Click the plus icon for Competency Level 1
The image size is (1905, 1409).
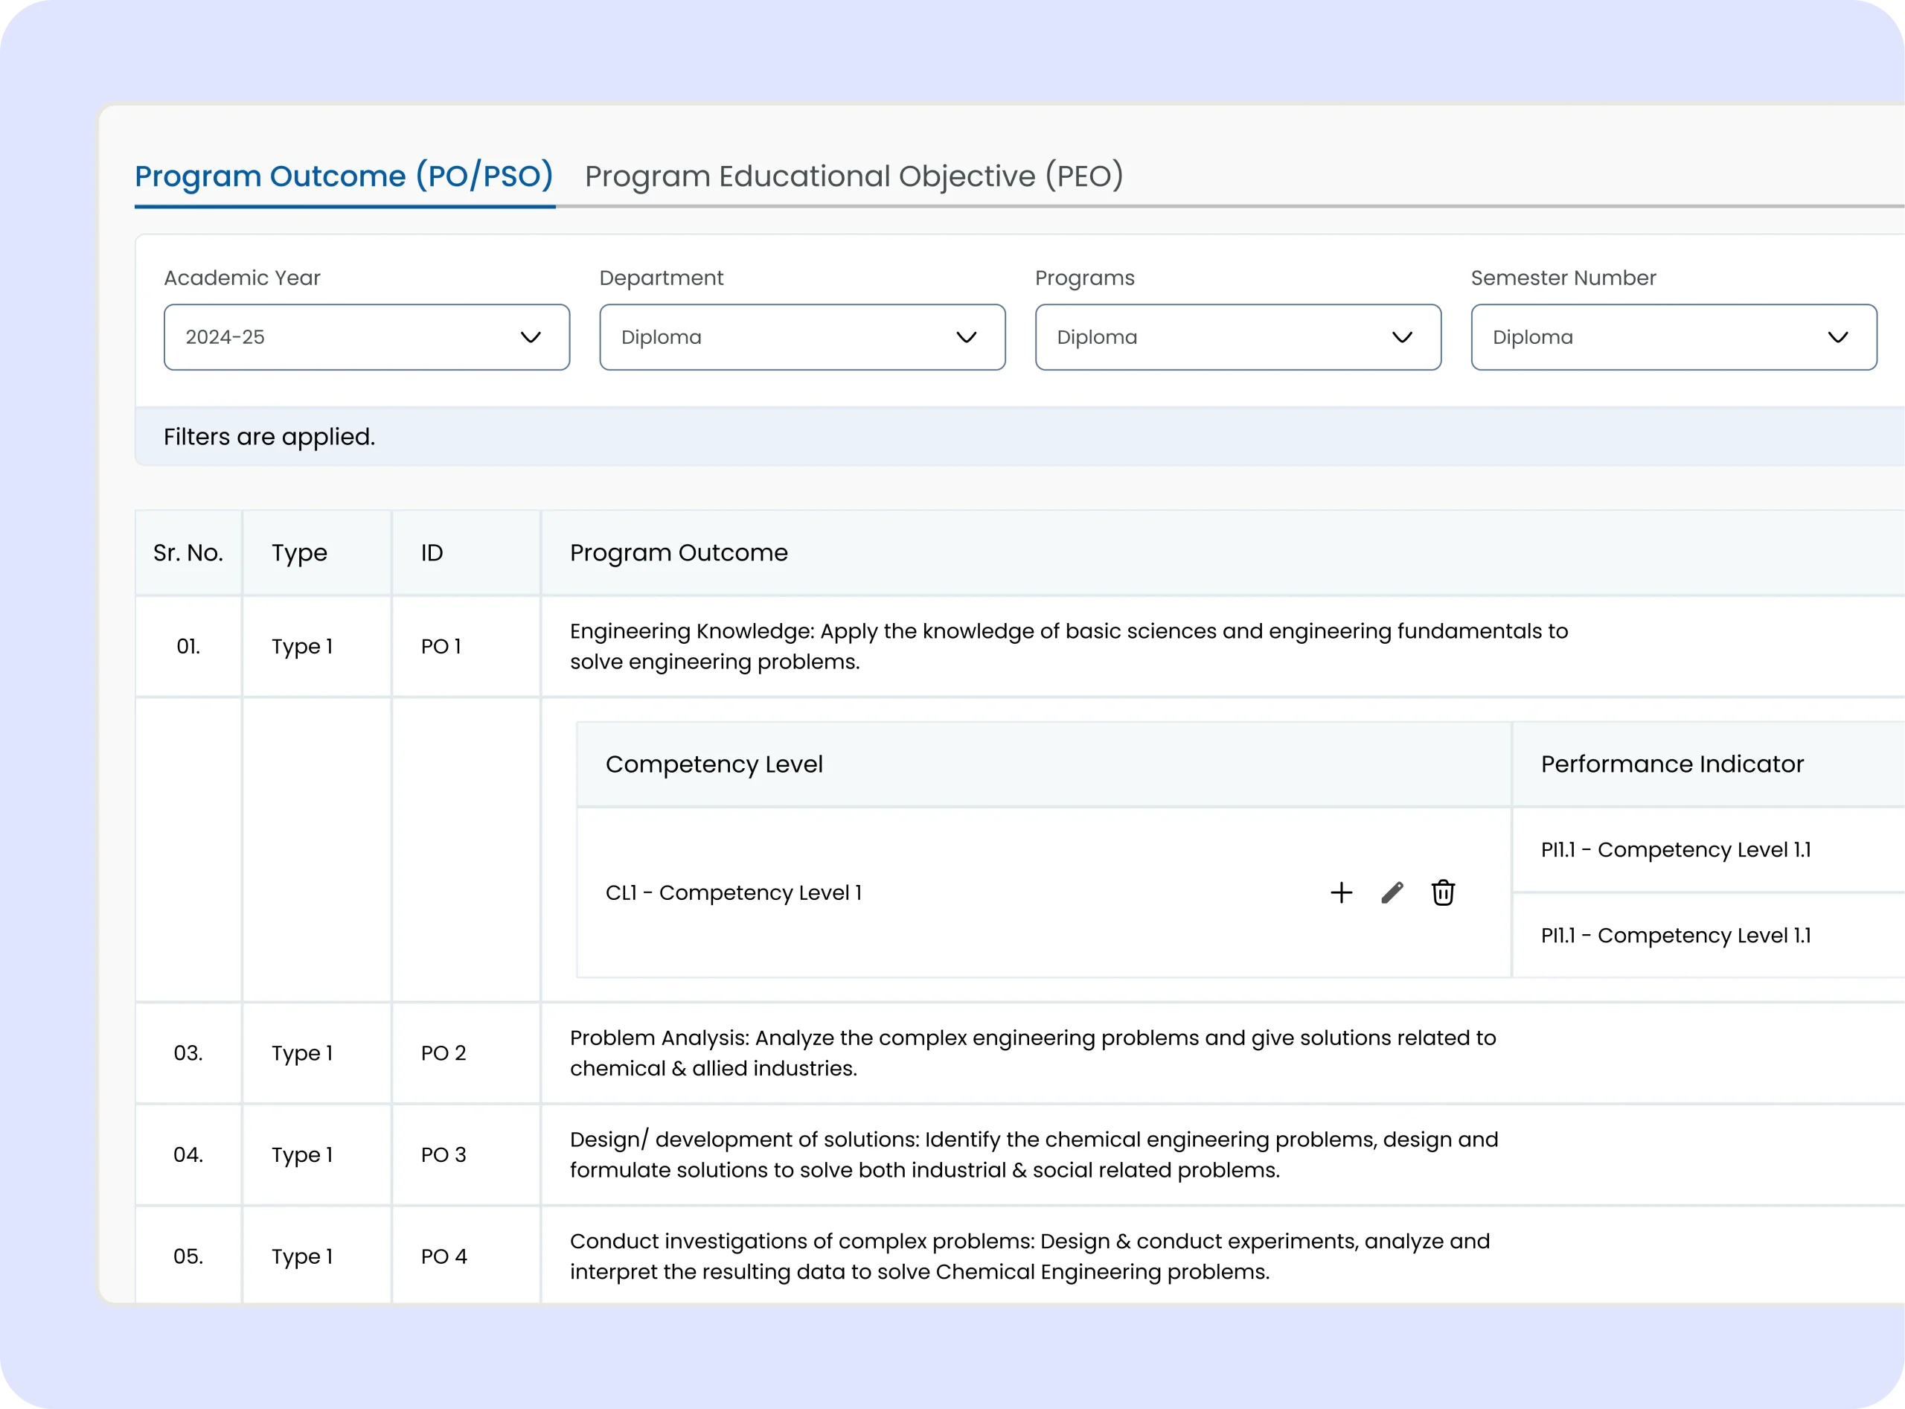click(x=1342, y=893)
